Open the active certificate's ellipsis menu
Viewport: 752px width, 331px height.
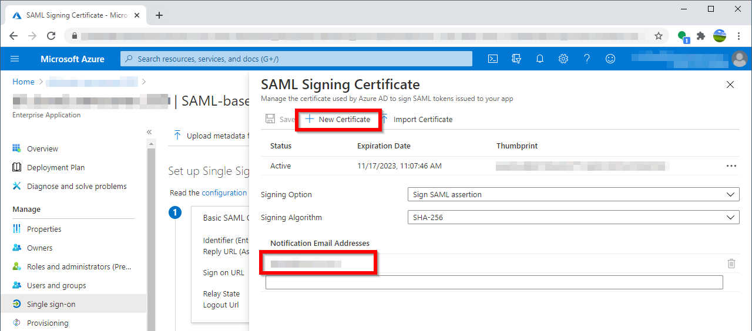(x=731, y=166)
